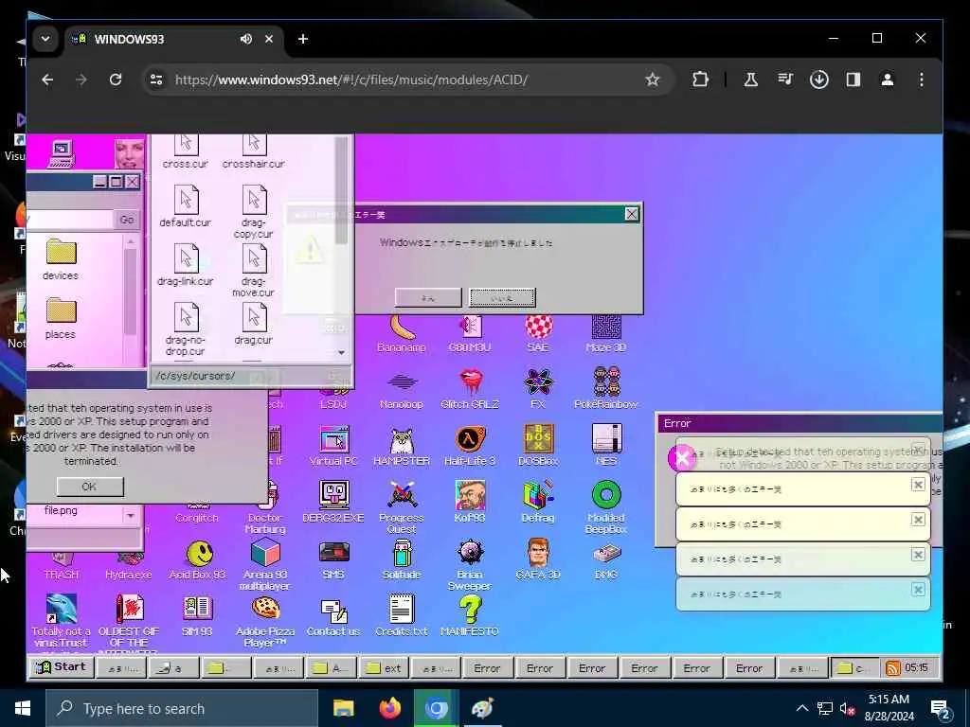This screenshot has height=727, width=970.
Task: Open Brian Sweeper desktop icon
Action: tap(470, 565)
